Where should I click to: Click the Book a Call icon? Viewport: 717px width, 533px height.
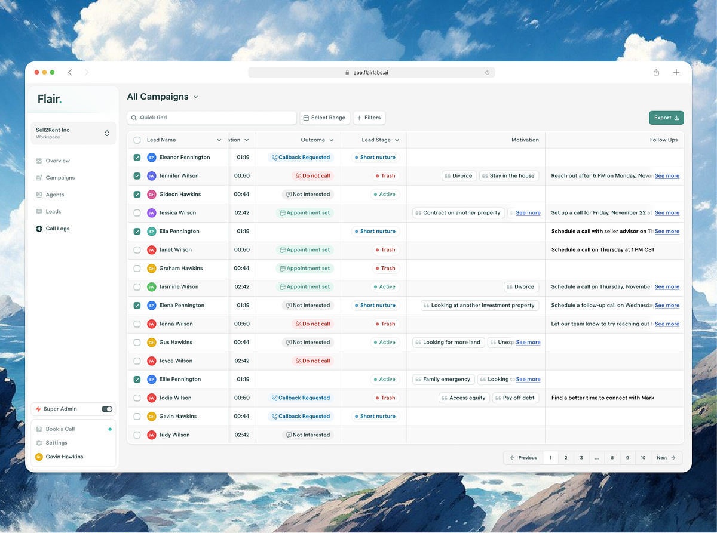pos(39,429)
